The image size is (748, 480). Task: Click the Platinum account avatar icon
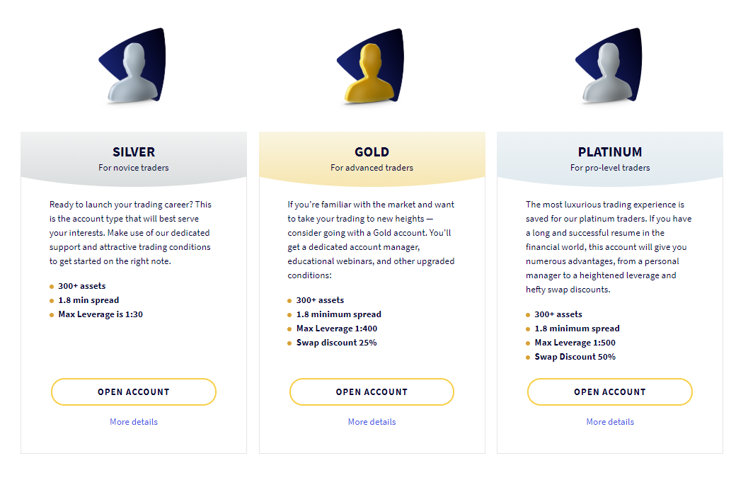click(x=609, y=66)
